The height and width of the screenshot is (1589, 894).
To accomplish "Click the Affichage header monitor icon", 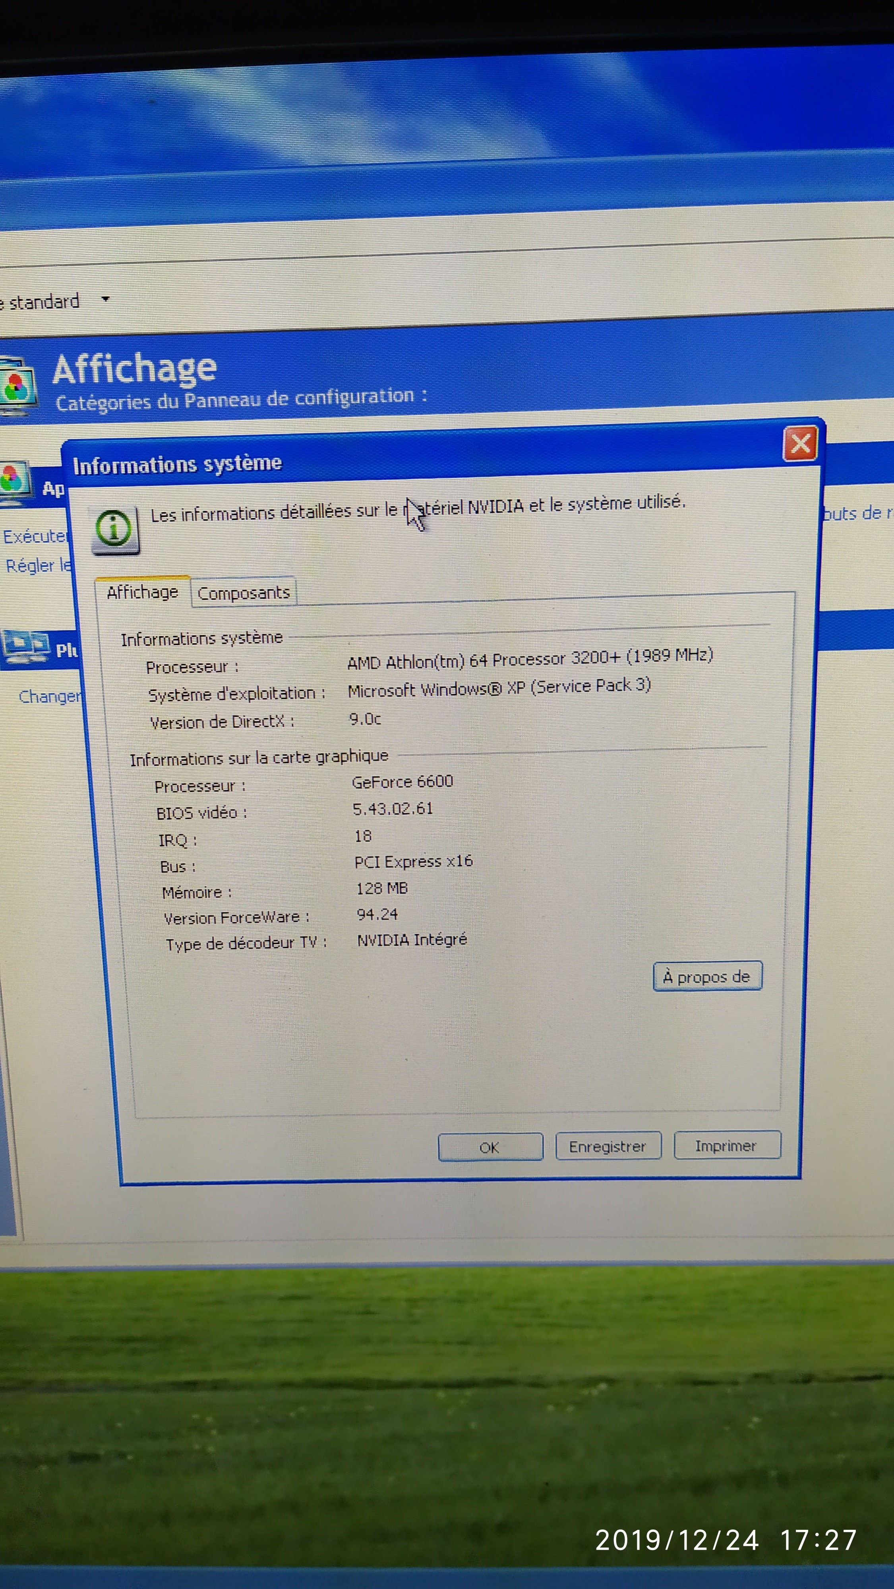I will click(17, 385).
